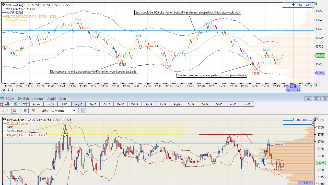The width and height of the screenshot is (328, 185).
Task: Select the Apr15 contract tab
Action: (x=233, y=104)
